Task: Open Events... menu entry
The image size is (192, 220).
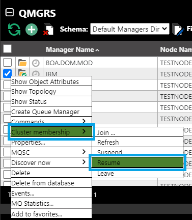Action: point(51,193)
